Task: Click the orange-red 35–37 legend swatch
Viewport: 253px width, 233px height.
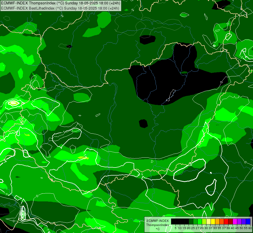Action: tap(222, 222)
